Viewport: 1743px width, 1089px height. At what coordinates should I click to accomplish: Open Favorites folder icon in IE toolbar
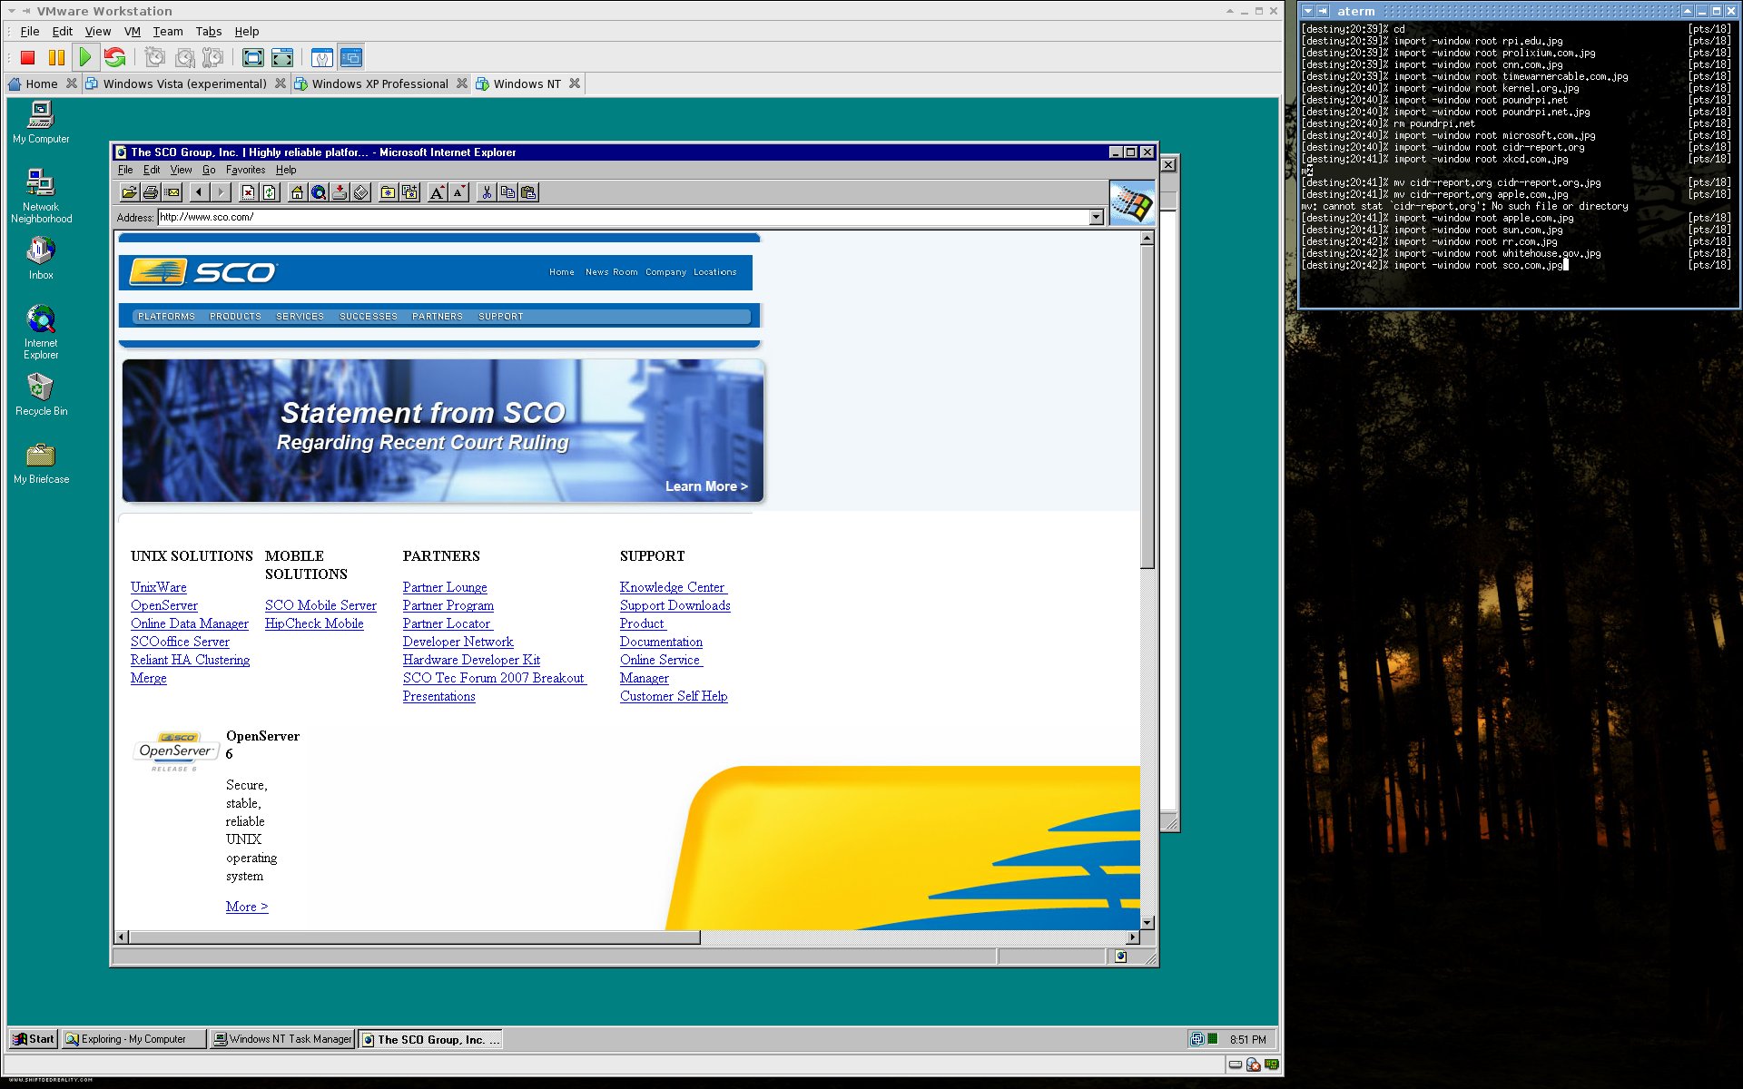389,192
